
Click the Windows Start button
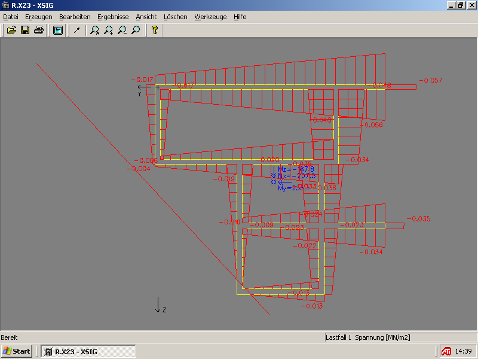(17, 351)
